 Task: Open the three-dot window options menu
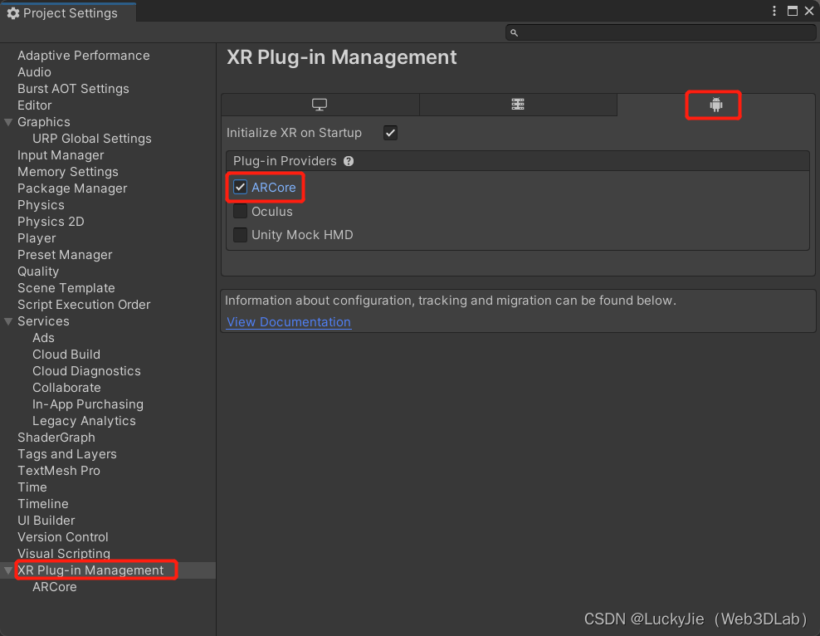[x=774, y=11]
